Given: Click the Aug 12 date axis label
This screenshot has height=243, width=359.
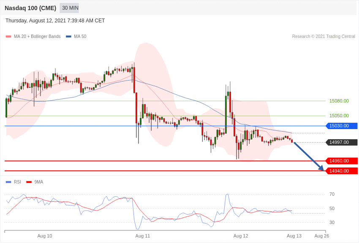Looking at the screenshot, I should 241,236.
